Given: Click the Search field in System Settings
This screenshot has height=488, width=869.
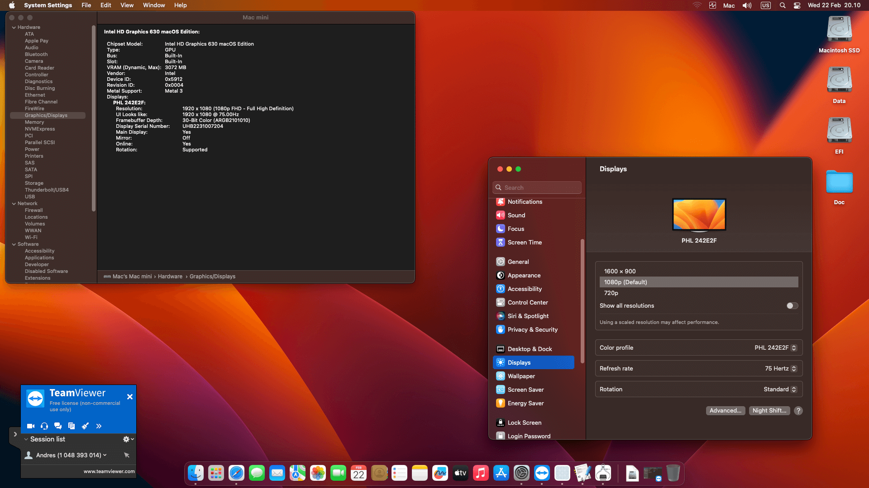Looking at the screenshot, I should click(537, 188).
